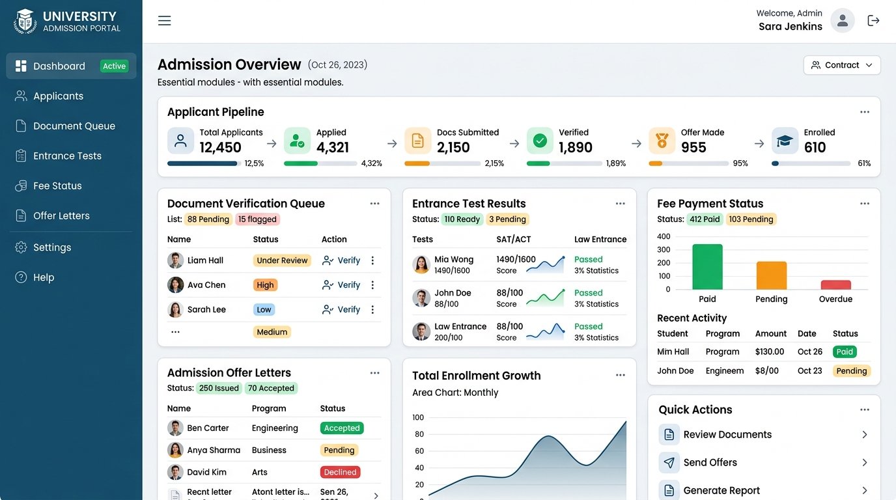Expand Review Documents chevron arrow
896x500 pixels.
(865, 434)
